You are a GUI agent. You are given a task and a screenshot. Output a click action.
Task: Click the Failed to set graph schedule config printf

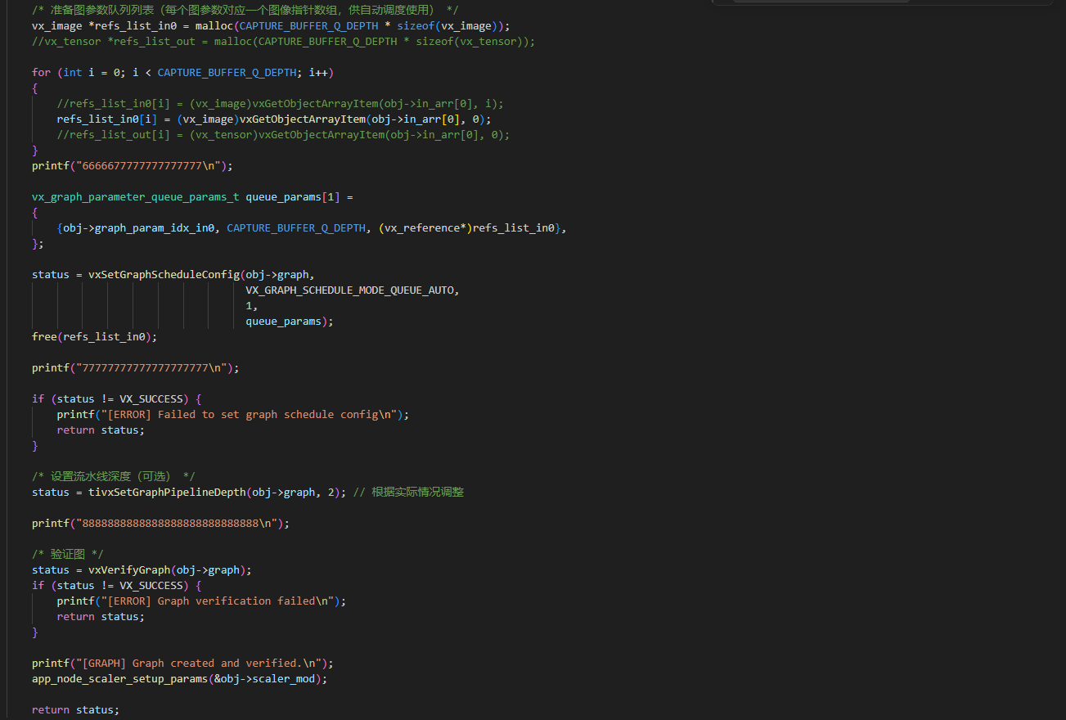click(233, 414)
